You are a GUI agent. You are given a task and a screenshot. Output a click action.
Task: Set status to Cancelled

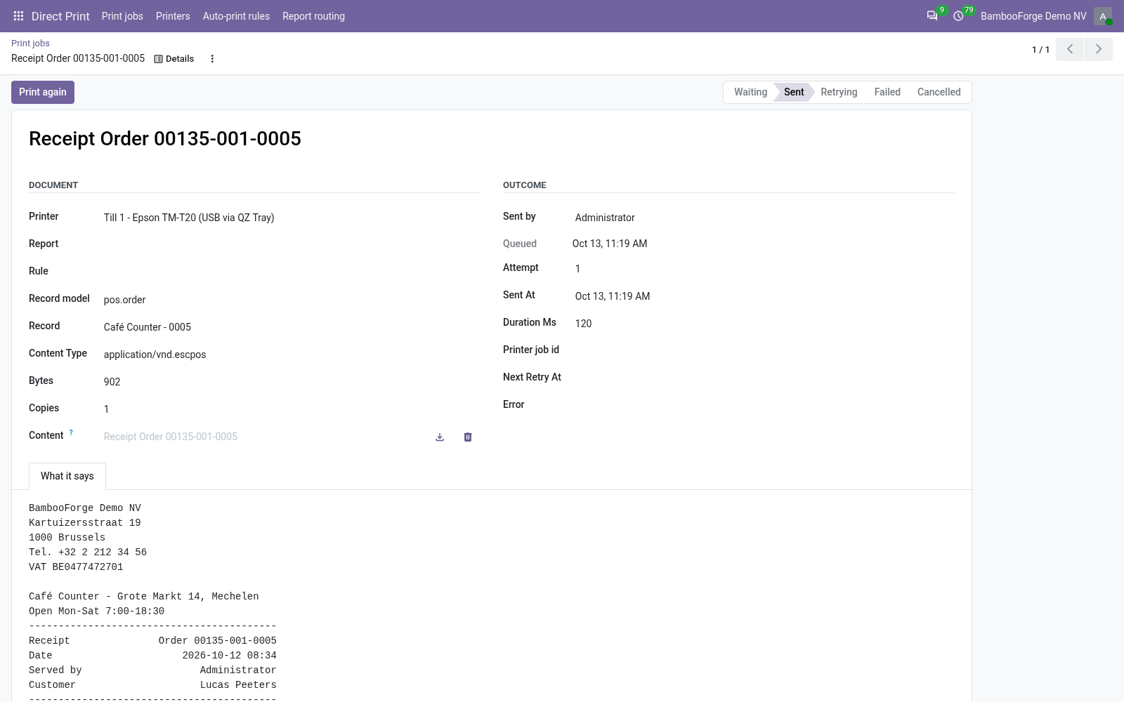pyautogui.click(x=939, y=92)
